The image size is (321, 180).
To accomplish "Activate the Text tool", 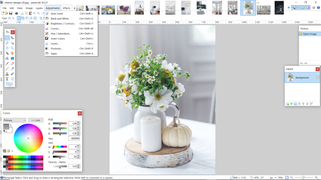I will tap(7, 79).
